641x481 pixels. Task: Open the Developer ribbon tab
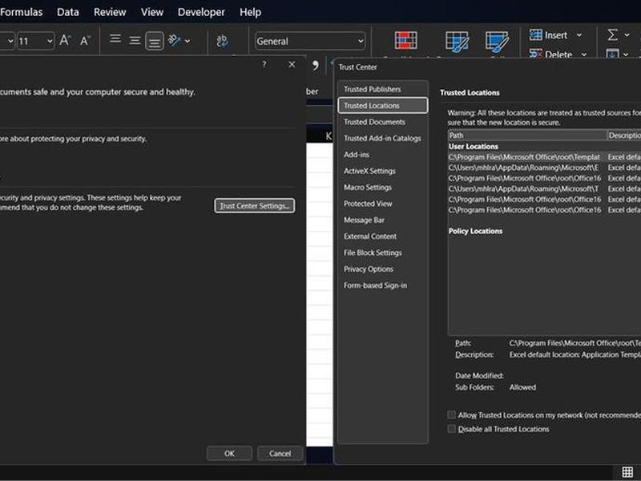coord(201,12)
